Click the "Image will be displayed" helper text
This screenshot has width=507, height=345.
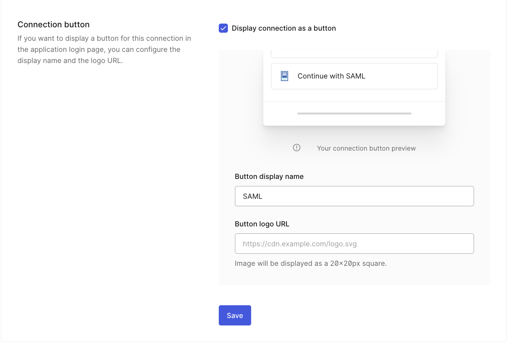tap(311, 263)
